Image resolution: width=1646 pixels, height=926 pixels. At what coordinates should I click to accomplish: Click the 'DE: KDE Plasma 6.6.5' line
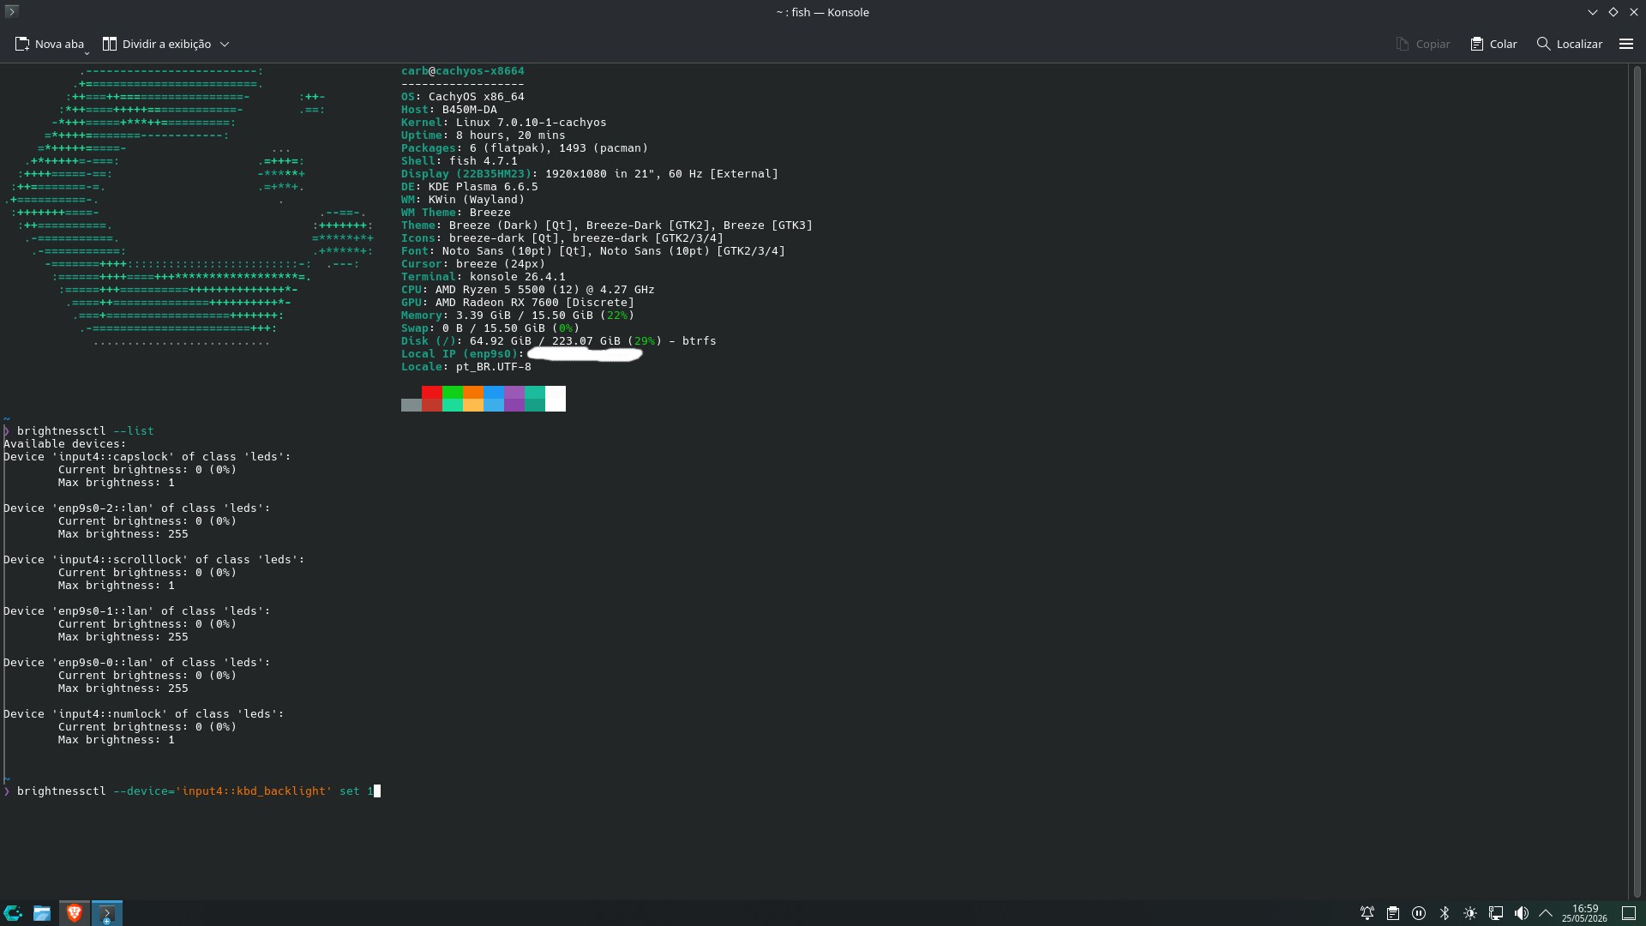point(470,187)
